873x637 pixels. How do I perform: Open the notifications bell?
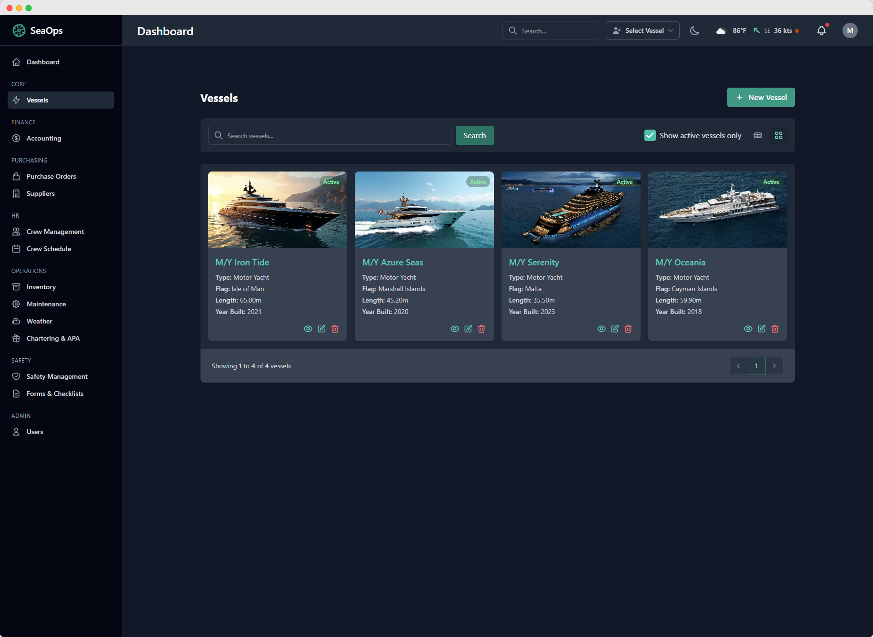[821, 30]
